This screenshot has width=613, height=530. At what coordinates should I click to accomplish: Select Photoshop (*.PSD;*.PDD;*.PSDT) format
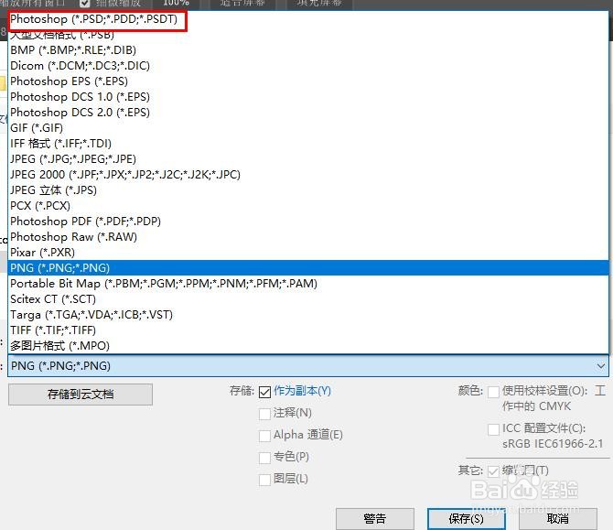point(308,19)
